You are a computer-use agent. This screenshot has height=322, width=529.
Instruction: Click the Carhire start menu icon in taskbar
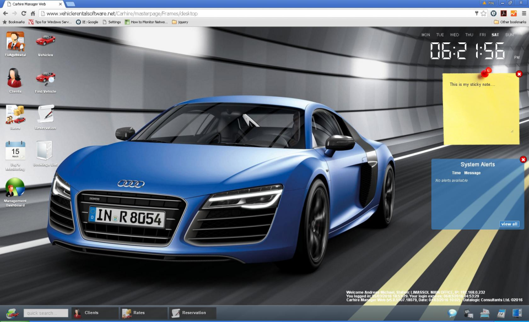(12, 313)
